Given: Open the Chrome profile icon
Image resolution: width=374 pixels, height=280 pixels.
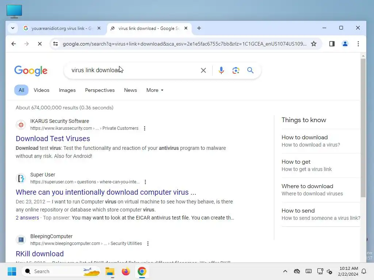Looking at the screenshot, I should pyautogui.click(x=345, y=44).
